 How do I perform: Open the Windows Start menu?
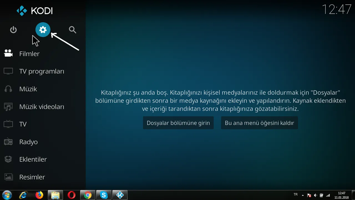7,195
